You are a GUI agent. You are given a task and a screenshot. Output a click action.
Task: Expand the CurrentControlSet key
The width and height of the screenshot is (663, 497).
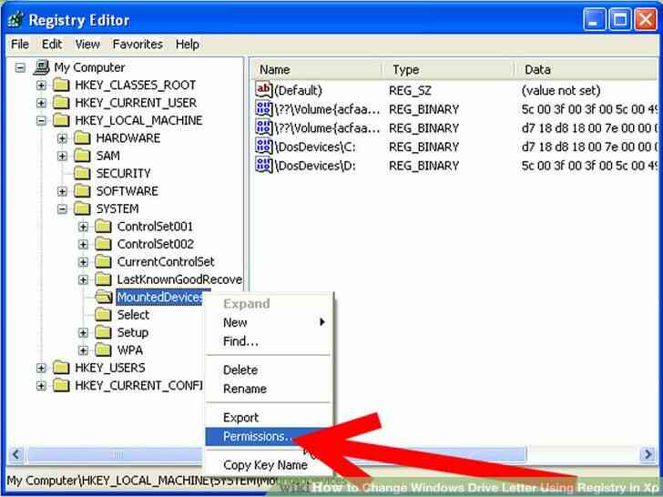[x=83, y=262]
